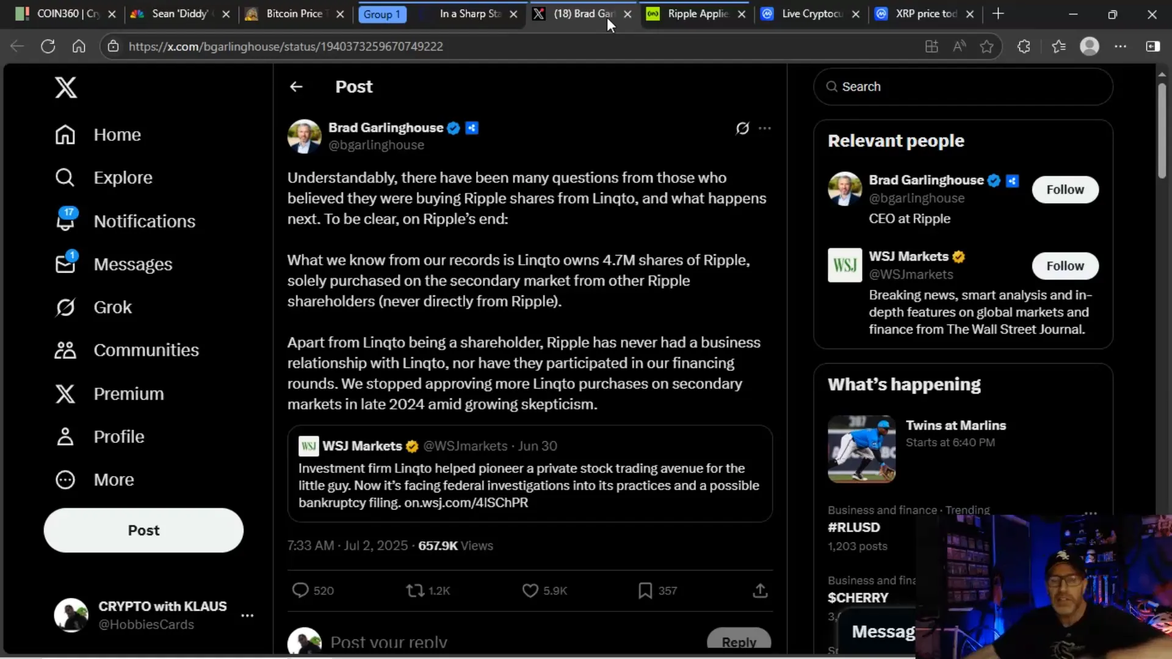Viewport: 1172px width, 659px height.
Task: Click the browser back arrow
Action: tap(17, 46)
